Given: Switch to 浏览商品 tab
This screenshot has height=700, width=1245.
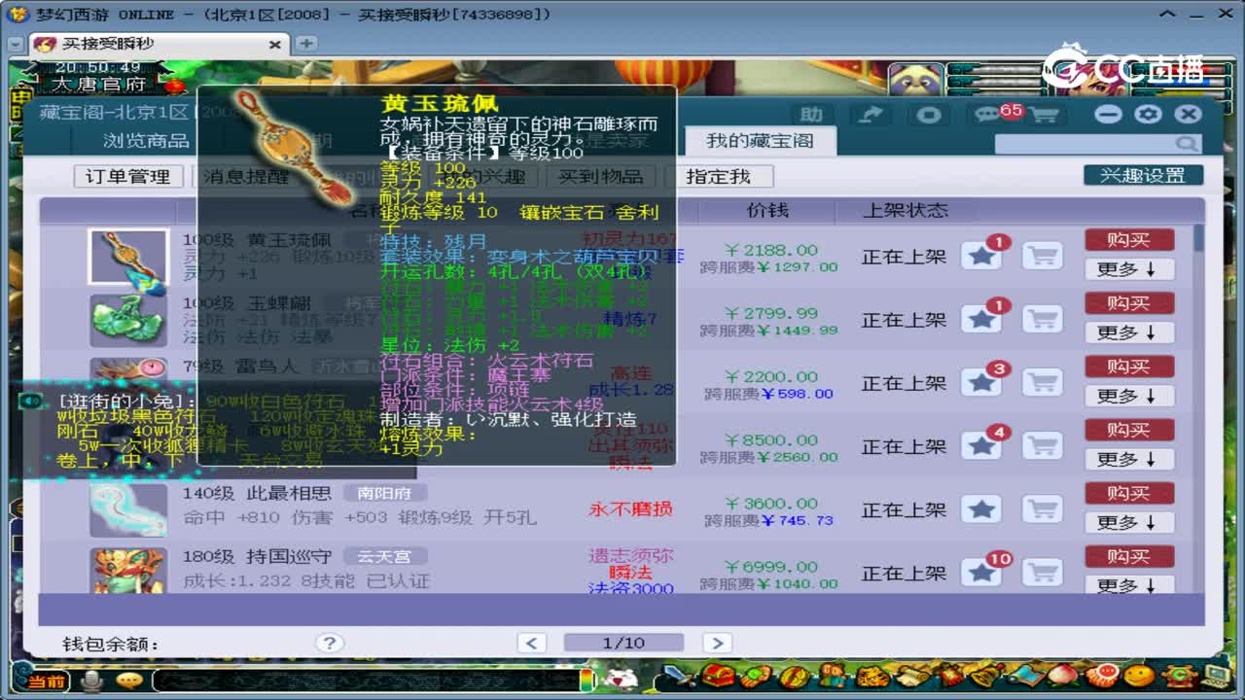Looking at the screenshot, I should coord(146,141).
